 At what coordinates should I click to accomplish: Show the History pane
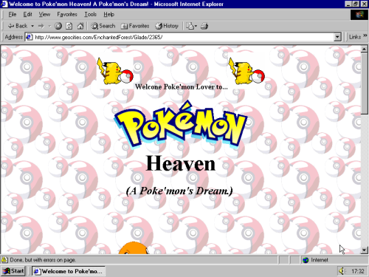tap(167, 26)
